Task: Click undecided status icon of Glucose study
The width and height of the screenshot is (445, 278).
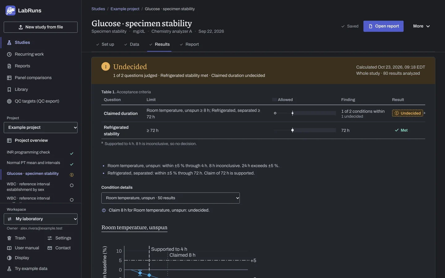Action: pos(72,175)
